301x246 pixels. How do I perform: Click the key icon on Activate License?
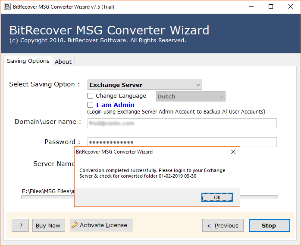click(75, 225)
